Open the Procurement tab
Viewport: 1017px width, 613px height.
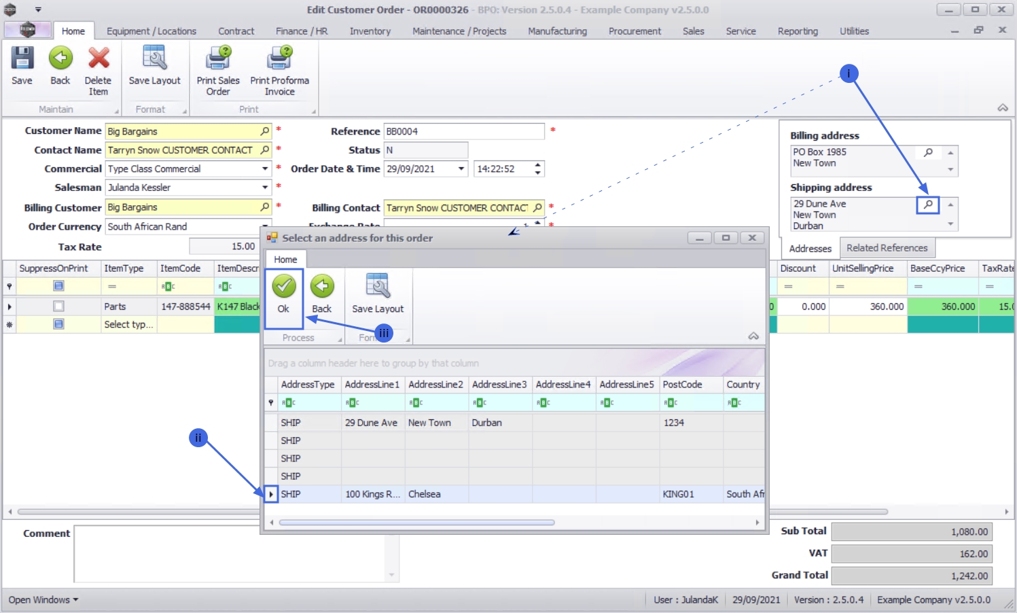click(x=635, y=31)
